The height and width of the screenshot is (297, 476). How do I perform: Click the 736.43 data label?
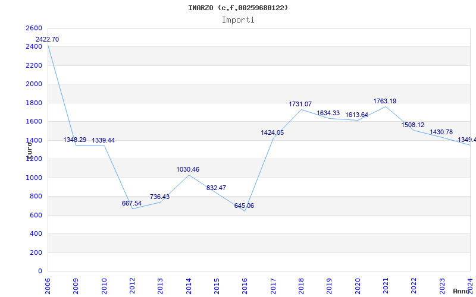[x=159, y=197]
